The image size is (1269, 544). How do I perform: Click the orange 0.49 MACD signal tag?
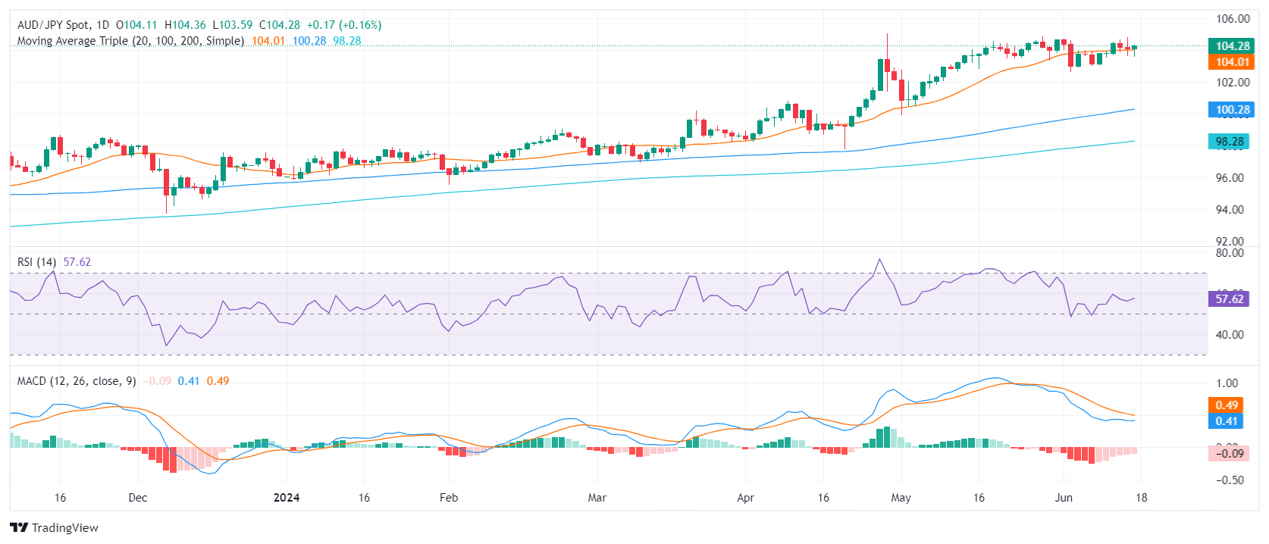[x=1227, y=405]
